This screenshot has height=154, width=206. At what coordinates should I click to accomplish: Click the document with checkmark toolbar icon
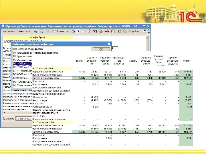pyautogui.click(x=42, y=31)
